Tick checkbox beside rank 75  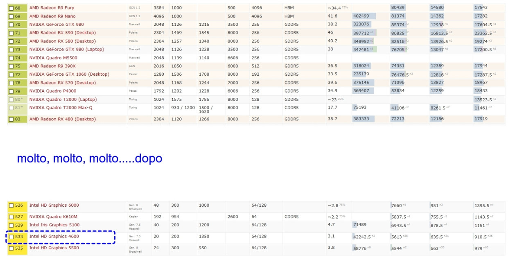(11, 66)
